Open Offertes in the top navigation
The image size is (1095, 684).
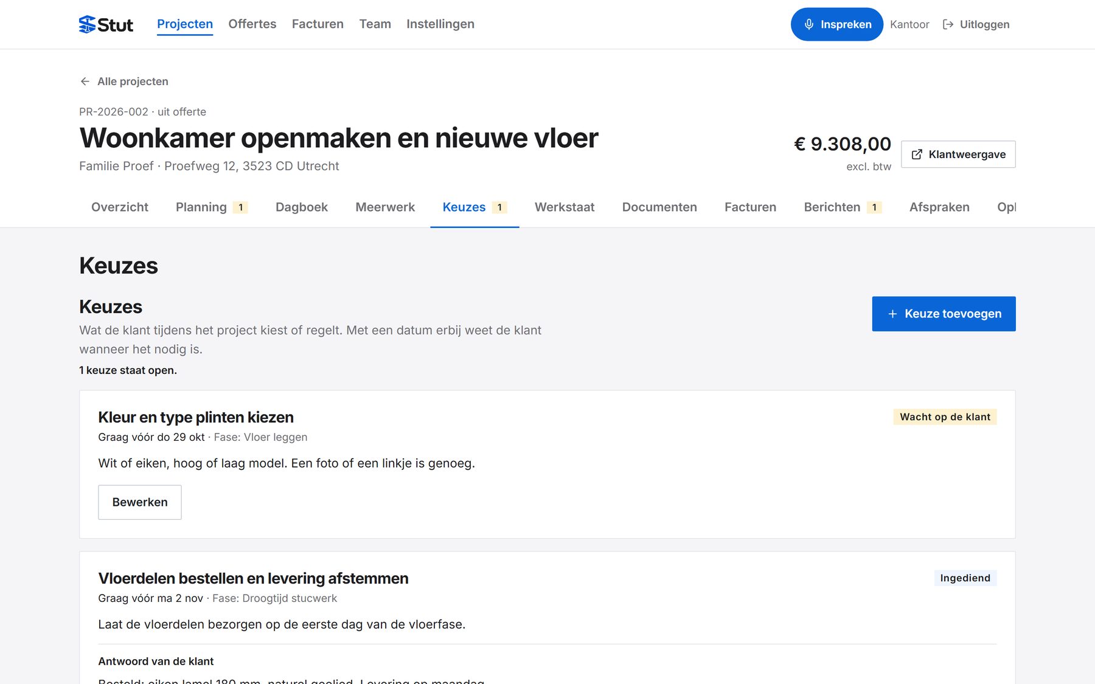tap(252, 24)
